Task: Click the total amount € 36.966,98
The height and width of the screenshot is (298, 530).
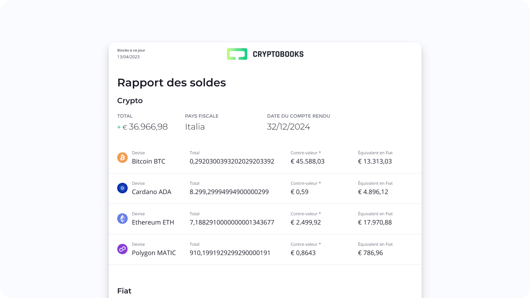Action: tap(148, 127)
